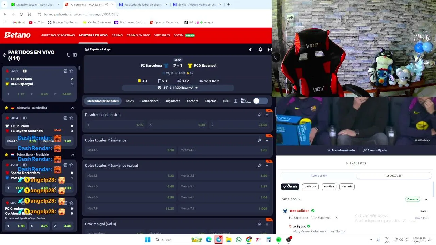Image resolution: width=436 pixels, height=245 pixels.
Task: Bet on Menos 6.5 at odds 1.04
Action: [224, 197]
